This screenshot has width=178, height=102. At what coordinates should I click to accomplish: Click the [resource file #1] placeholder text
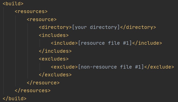pos(105,43)
